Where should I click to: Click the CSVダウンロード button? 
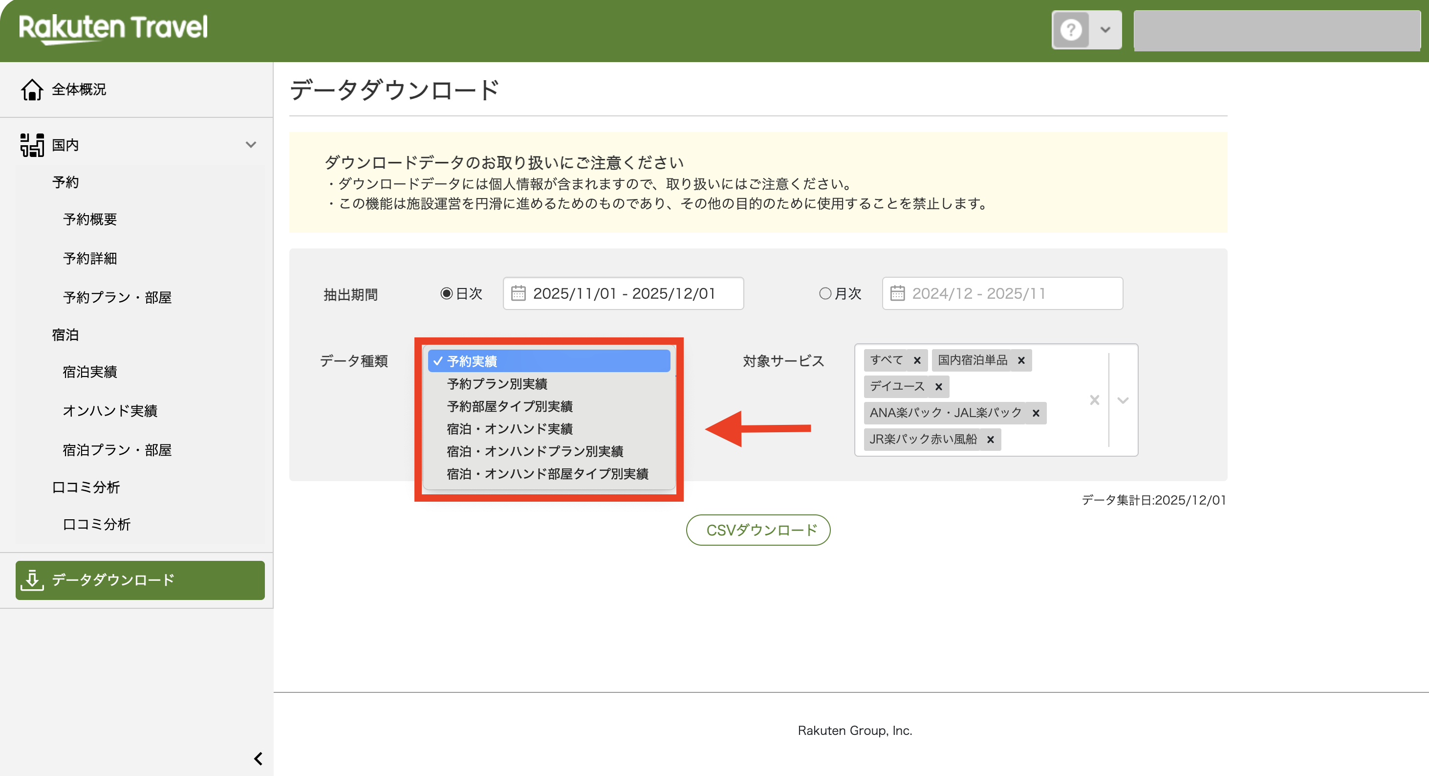tap(758, 530)
